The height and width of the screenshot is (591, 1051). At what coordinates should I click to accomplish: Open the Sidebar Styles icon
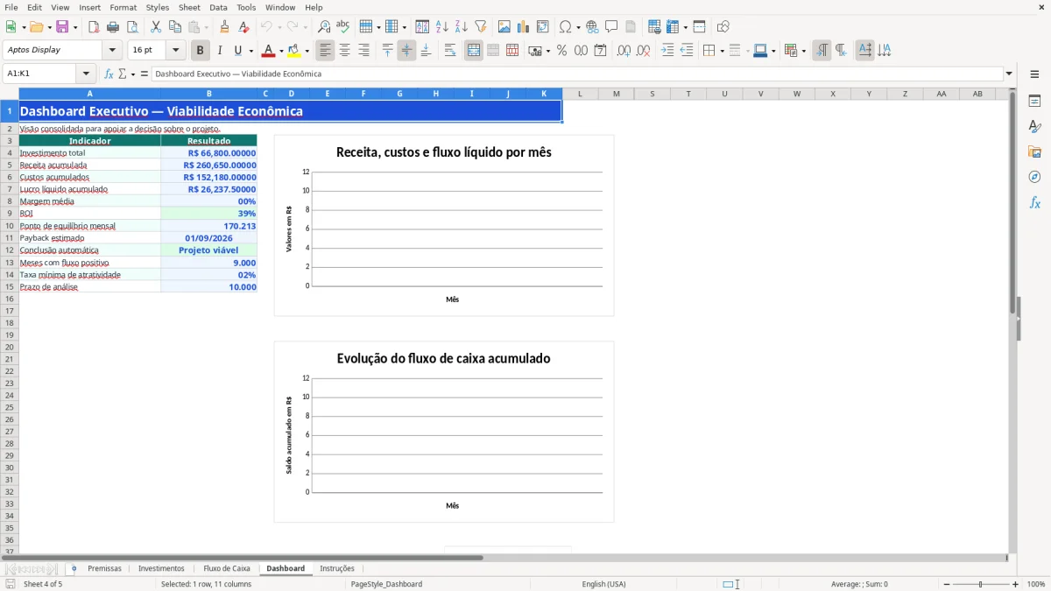[x=1034, y=126]
